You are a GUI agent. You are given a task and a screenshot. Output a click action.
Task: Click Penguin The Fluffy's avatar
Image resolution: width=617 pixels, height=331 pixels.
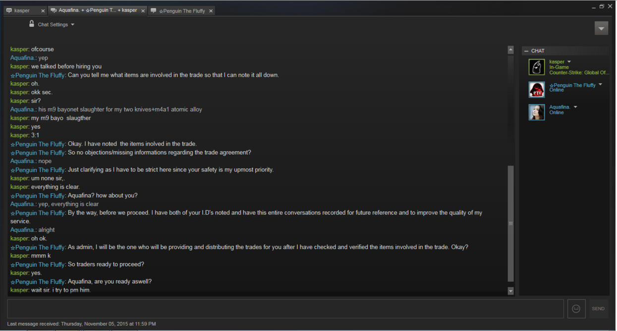[536, 90]
